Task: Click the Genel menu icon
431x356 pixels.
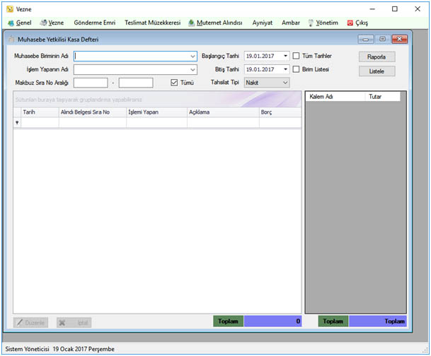Action: 11,23
